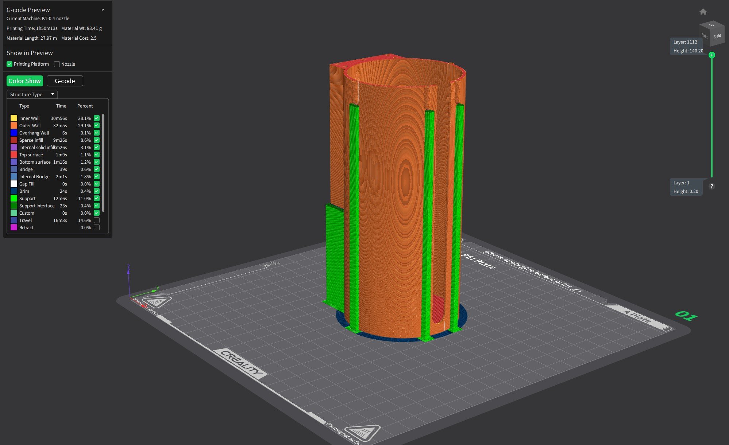Click the layer slider help question icon
Screen dimensions: 729x445
711,186
